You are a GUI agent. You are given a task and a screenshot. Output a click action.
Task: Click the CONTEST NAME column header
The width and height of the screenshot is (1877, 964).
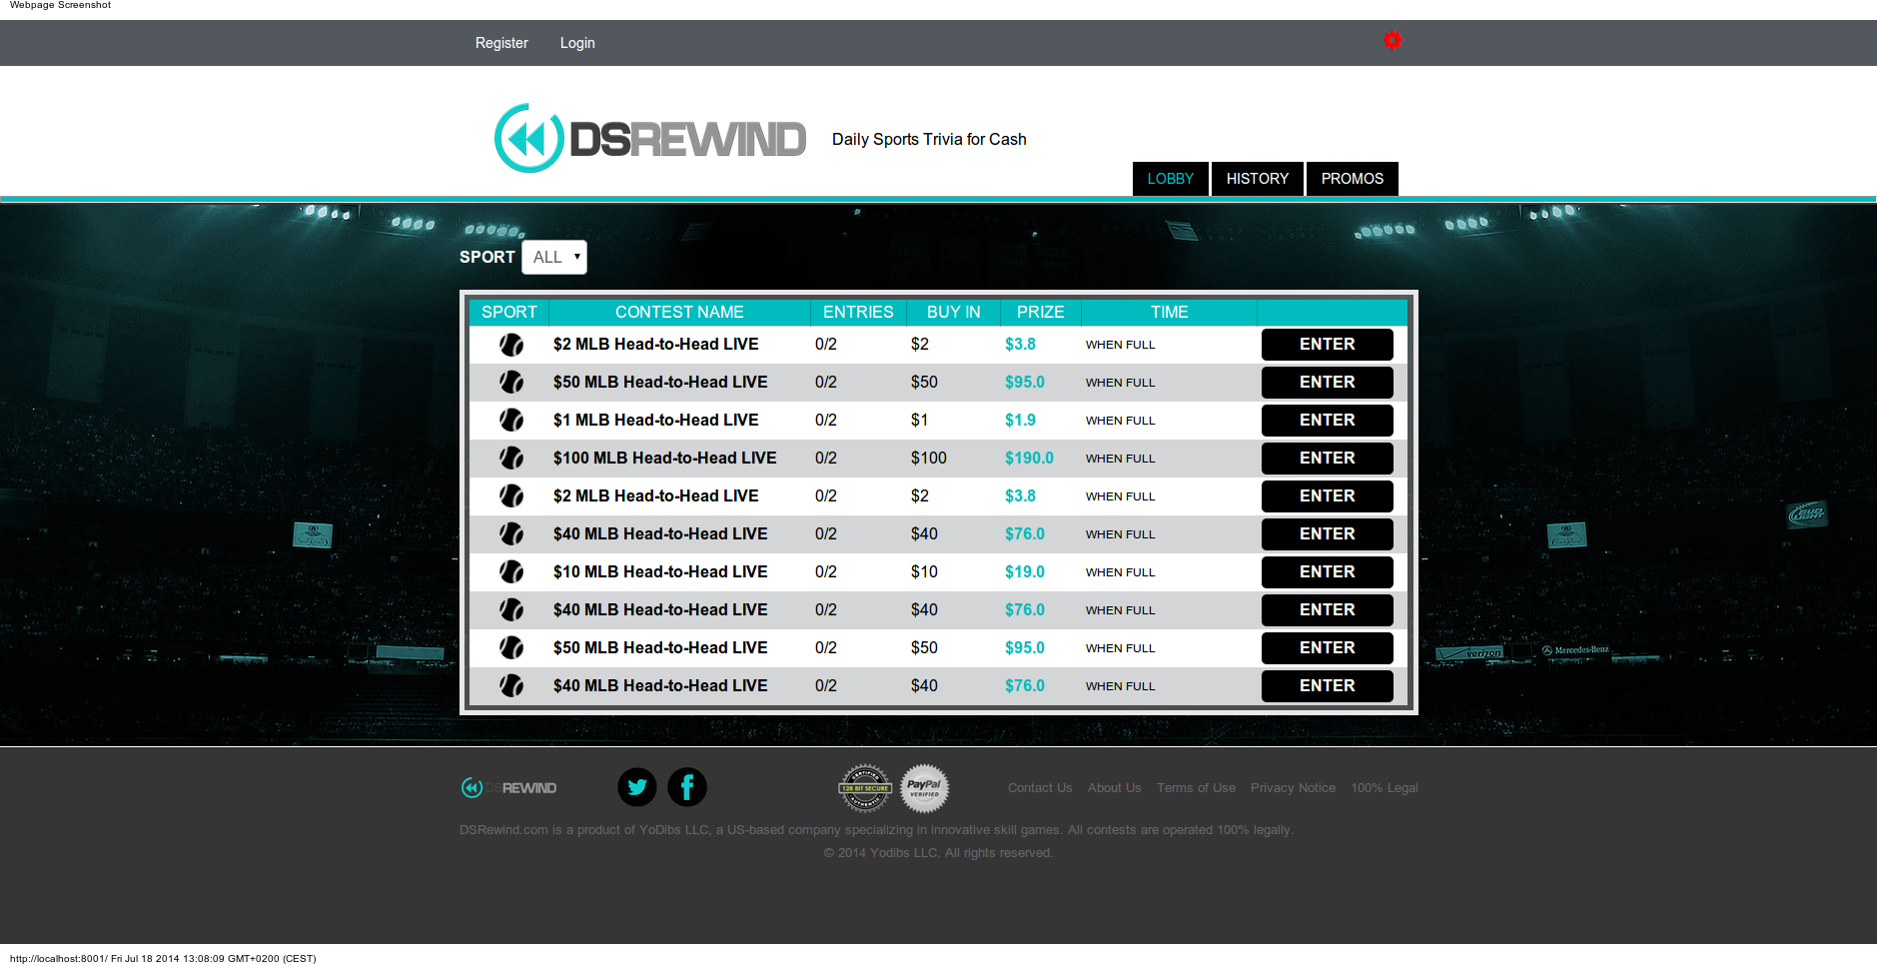[679, 313]
